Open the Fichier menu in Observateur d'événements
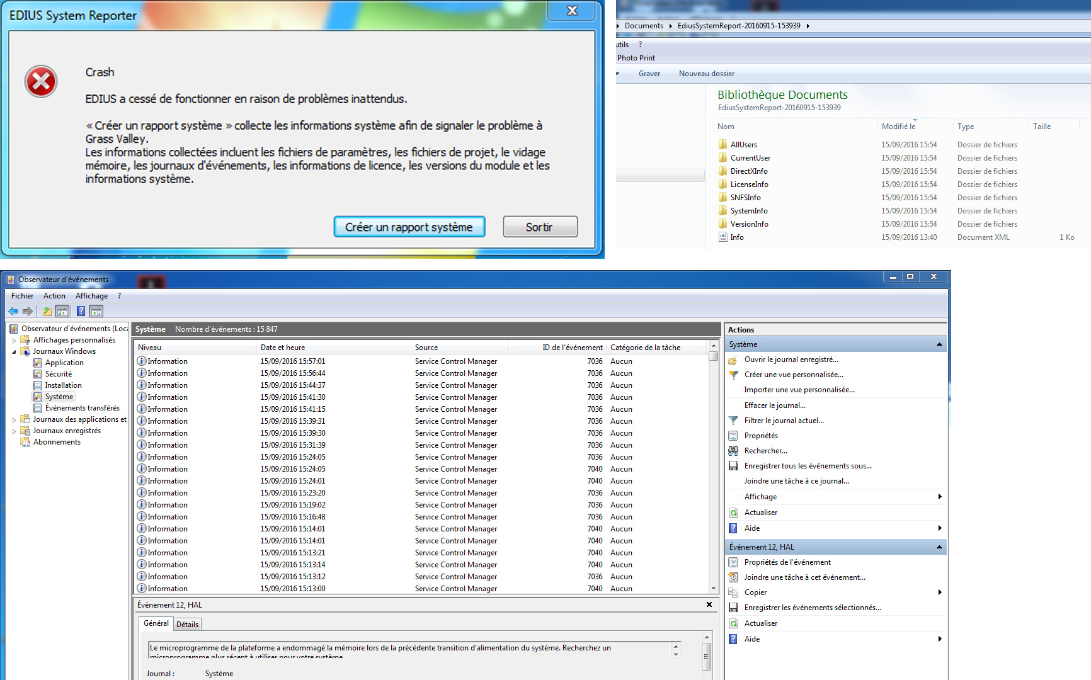Screen dimensions: 1091x680 coord(22,296)
